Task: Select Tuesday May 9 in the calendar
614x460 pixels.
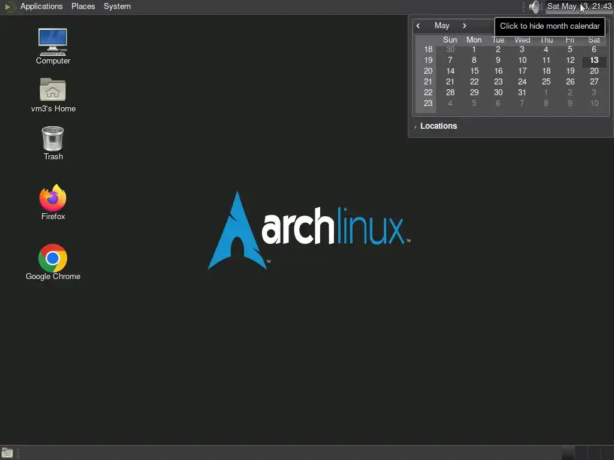Action: click(x=498, y=60)
